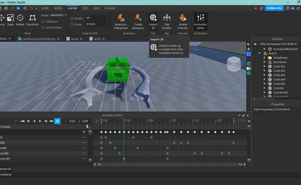The image size is (301, 185).
Task: Open the Animation Editor panel dropdown arrow
Action: coord(239,116)
